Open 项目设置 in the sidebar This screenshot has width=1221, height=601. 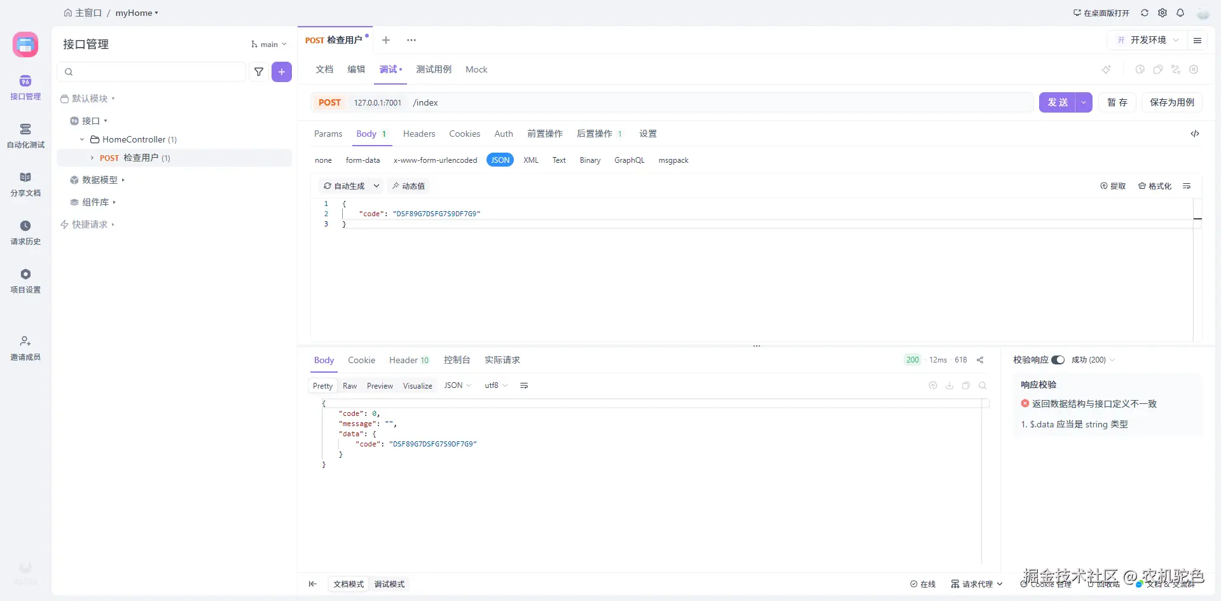click(x=25, y=281)
